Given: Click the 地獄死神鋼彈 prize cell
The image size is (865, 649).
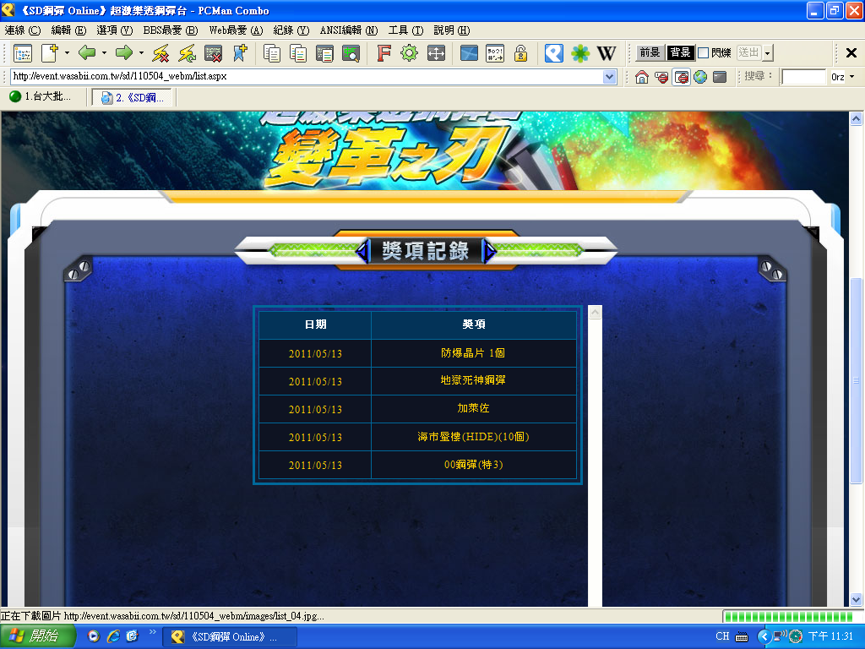Looking at the screenshot, I should [473, 381].
